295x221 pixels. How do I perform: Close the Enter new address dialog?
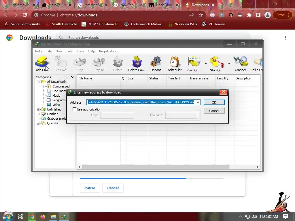[x=223, y=92]
